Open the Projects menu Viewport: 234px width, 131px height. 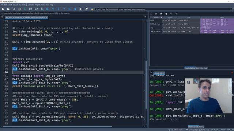pos(38,5)
